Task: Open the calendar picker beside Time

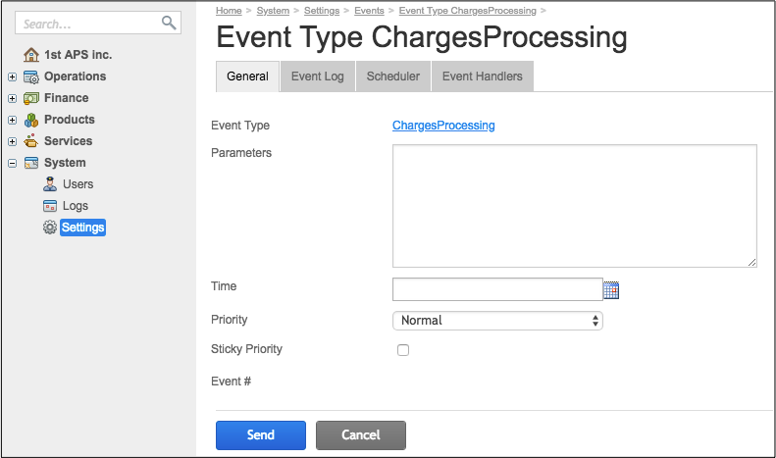Action: coord(611,289)
